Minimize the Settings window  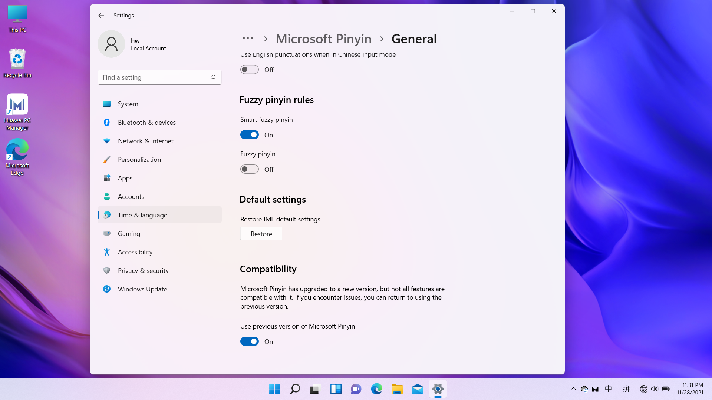512,11
